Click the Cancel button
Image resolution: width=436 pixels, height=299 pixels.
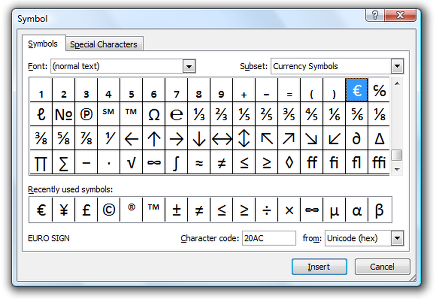click(382, 267)
